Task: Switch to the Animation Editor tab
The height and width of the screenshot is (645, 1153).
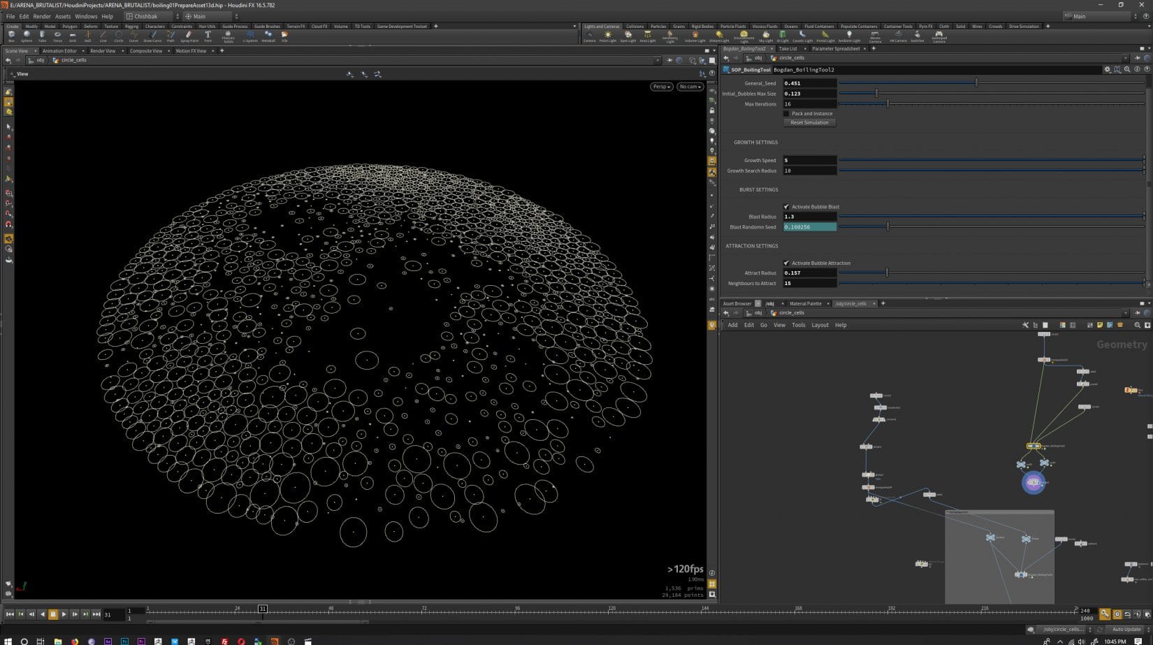Action: point(61,50)
